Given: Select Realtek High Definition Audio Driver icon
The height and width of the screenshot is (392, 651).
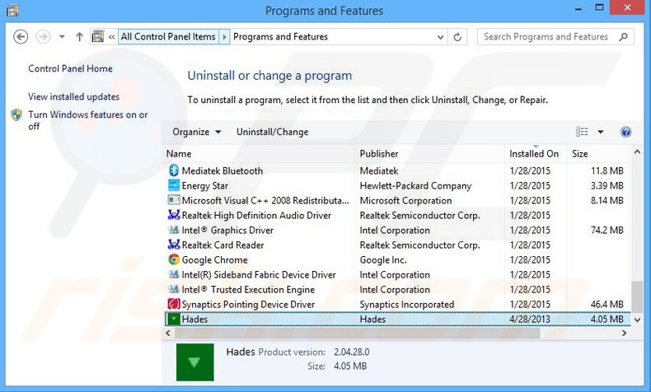Looking at the screenshot, I should [x=174, y=215].
